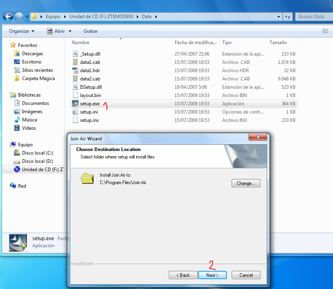Open Vídeos library

[29, 128]
